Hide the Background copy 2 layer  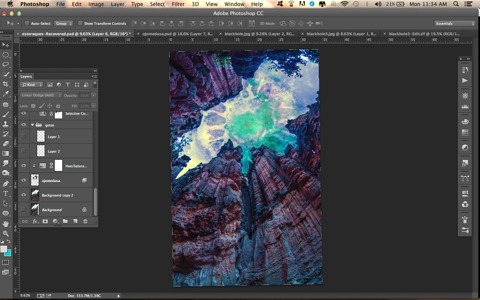[x=24, y=195]
